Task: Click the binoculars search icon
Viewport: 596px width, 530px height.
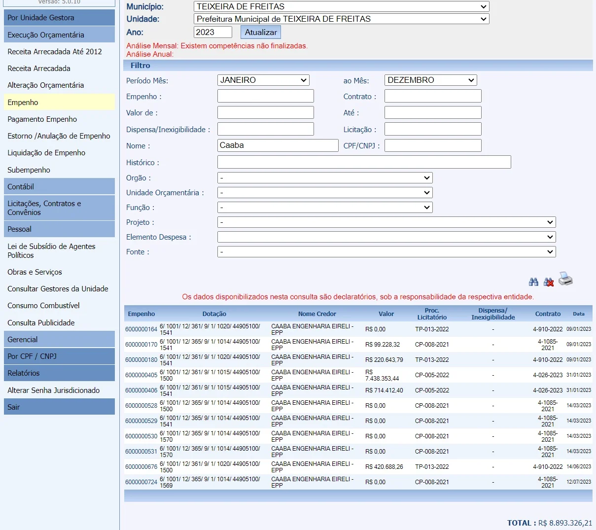Action: [533, 282]
